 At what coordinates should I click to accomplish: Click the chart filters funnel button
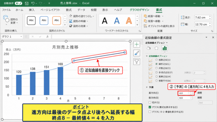[137, 62]
